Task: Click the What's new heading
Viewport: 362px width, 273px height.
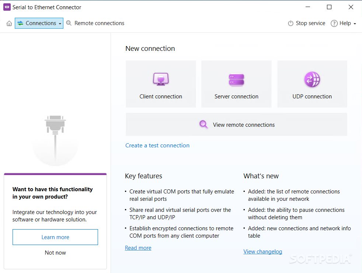Action: (261, 176)
